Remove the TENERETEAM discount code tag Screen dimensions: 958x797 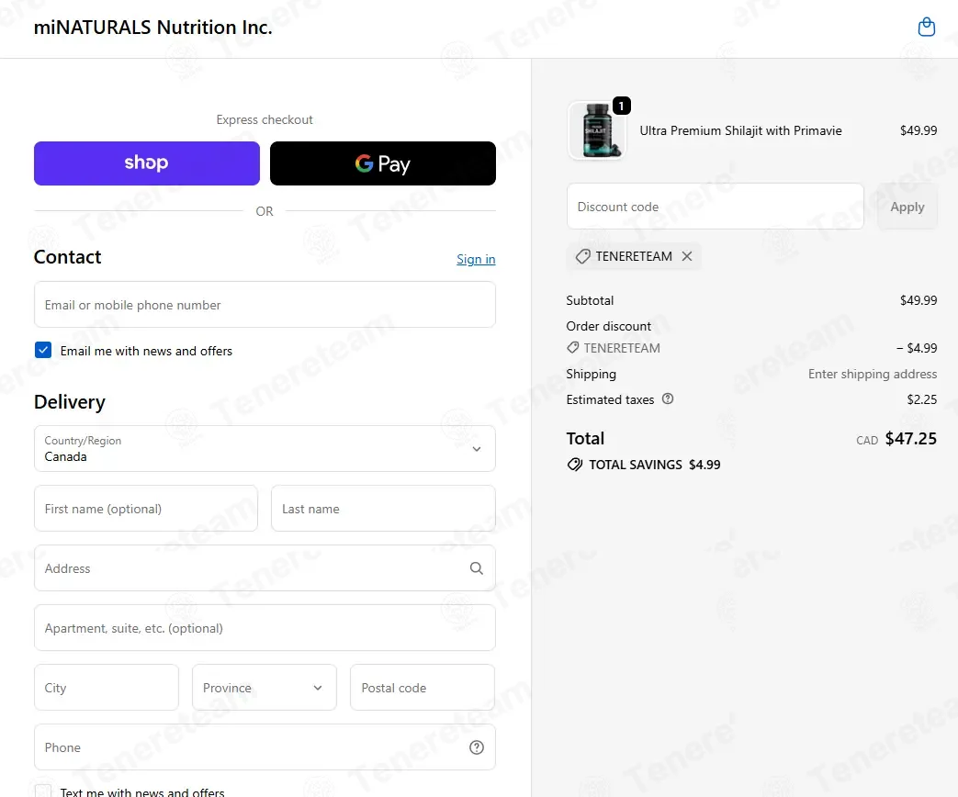coord(687,256)
